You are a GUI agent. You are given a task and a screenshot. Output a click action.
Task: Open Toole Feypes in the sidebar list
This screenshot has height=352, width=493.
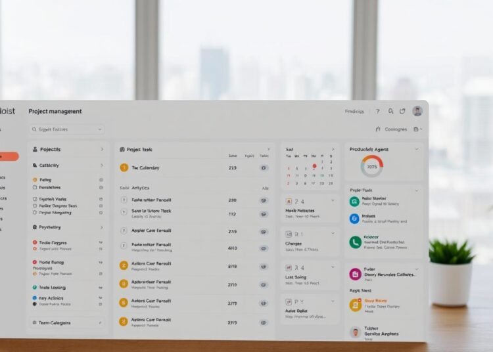(x=53, y=243)
